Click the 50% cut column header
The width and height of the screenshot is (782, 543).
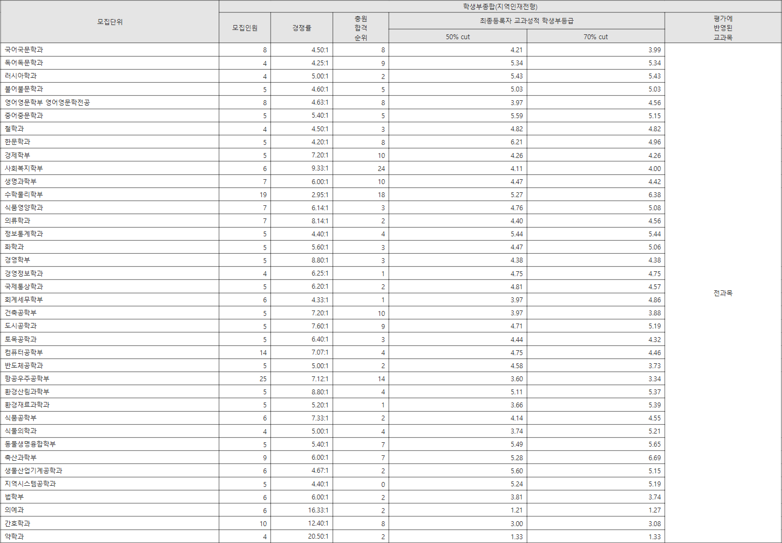[458, 37]
